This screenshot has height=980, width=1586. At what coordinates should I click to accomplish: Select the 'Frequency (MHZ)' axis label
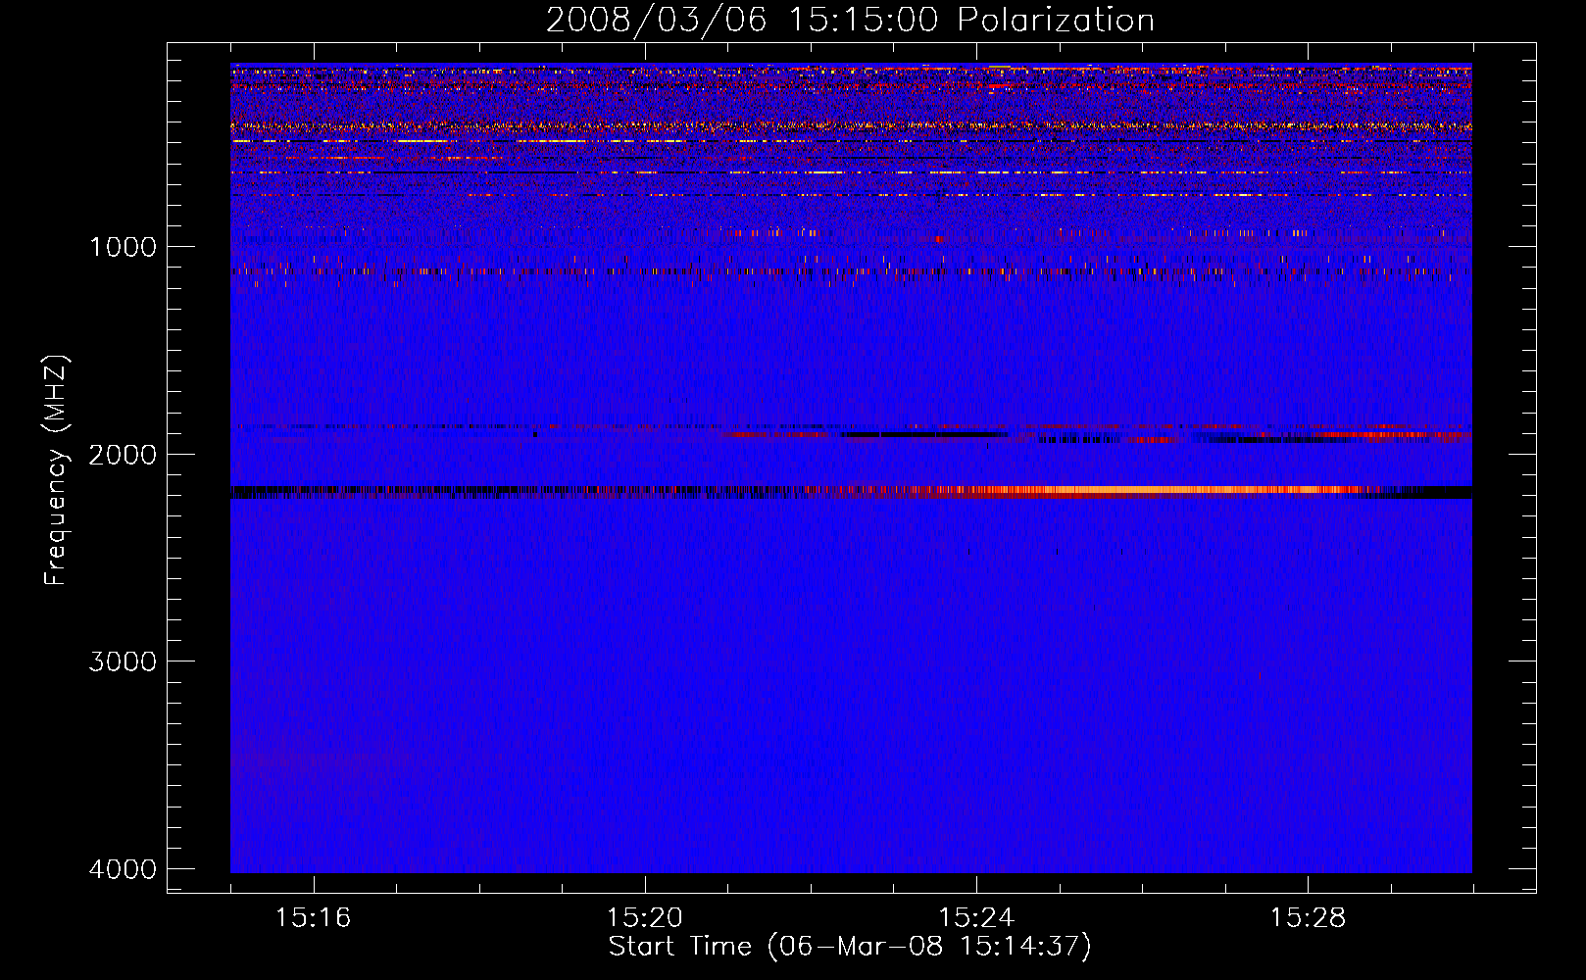[57, 470]
